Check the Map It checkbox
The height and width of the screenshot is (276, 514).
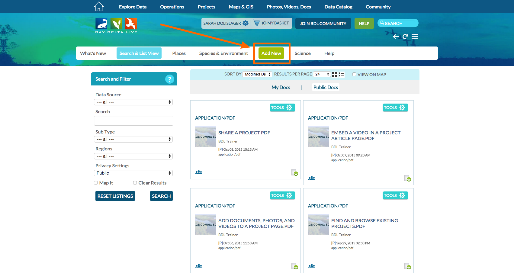96,183
